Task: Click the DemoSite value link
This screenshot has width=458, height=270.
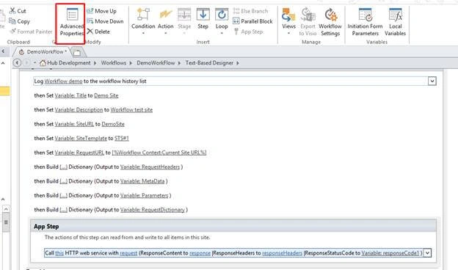Action: (113, 124)
